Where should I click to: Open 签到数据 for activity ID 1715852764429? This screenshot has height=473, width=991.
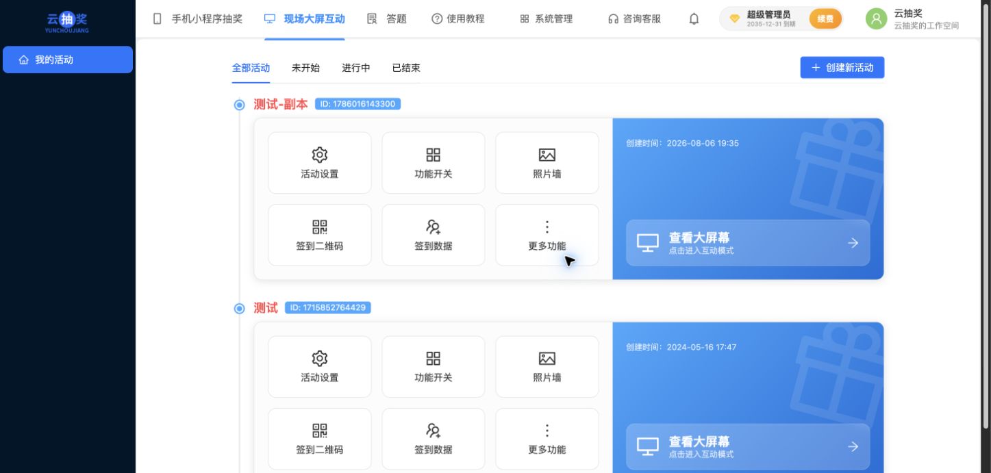click(434, 439)
